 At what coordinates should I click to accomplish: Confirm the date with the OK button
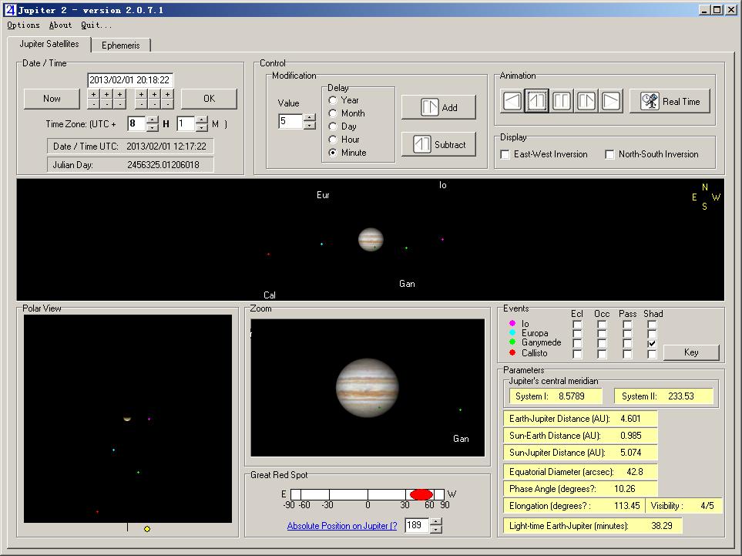point(209,99)
